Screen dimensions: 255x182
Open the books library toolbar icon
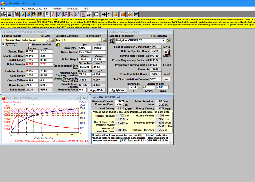coord(17,14)
